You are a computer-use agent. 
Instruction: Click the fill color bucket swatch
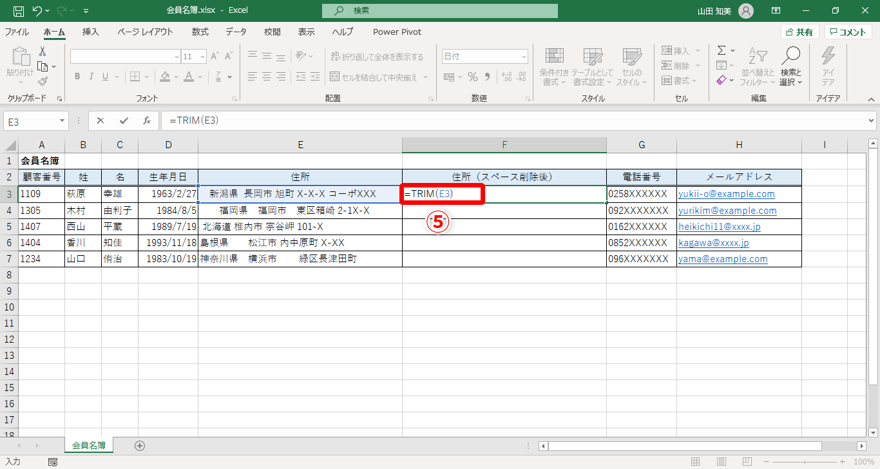click(165, 77)
